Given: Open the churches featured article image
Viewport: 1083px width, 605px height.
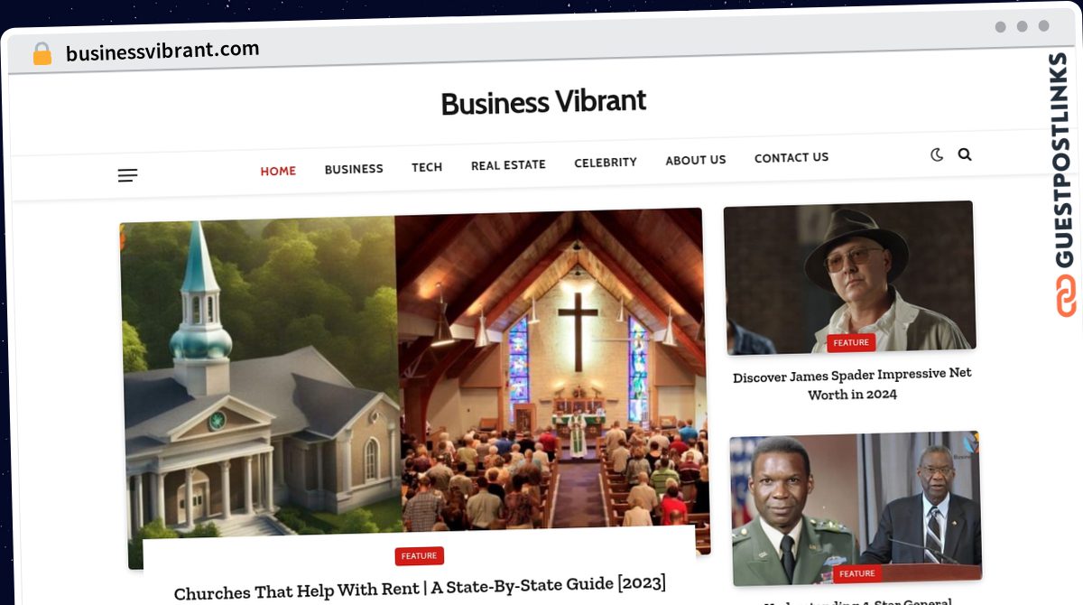Looking at the screenshot, I should (413, 379).
